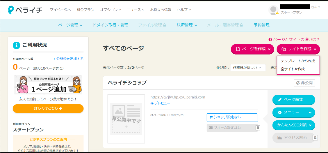328x153 pixels.
Task: Click the question mark help icon
Action: [x=270, y=39]
